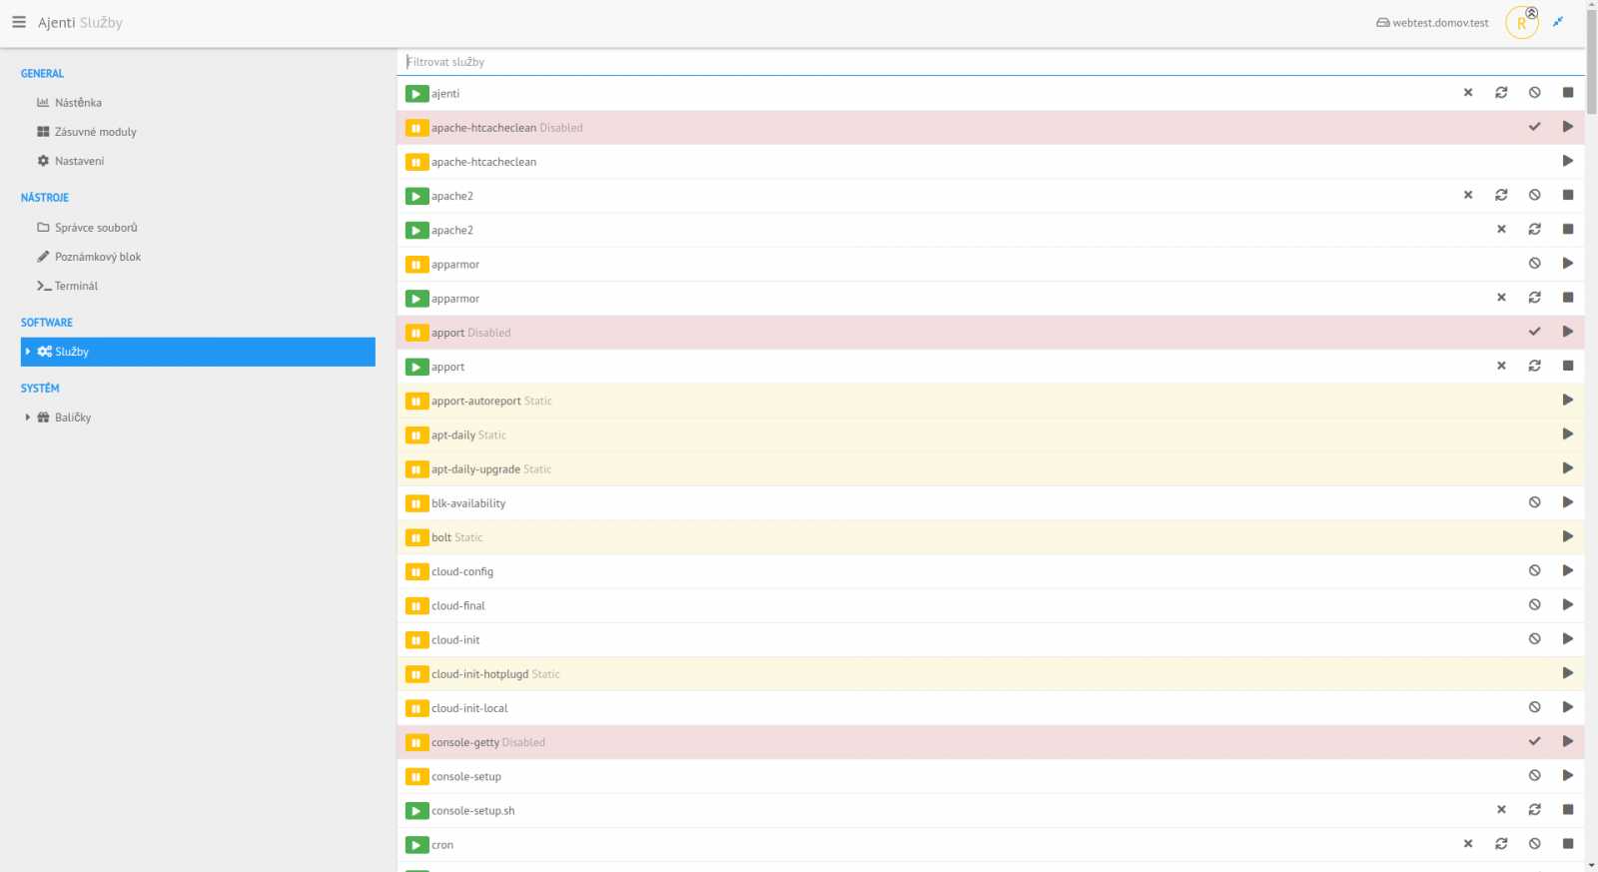Start the cloud-init service

pos(1568,639)
